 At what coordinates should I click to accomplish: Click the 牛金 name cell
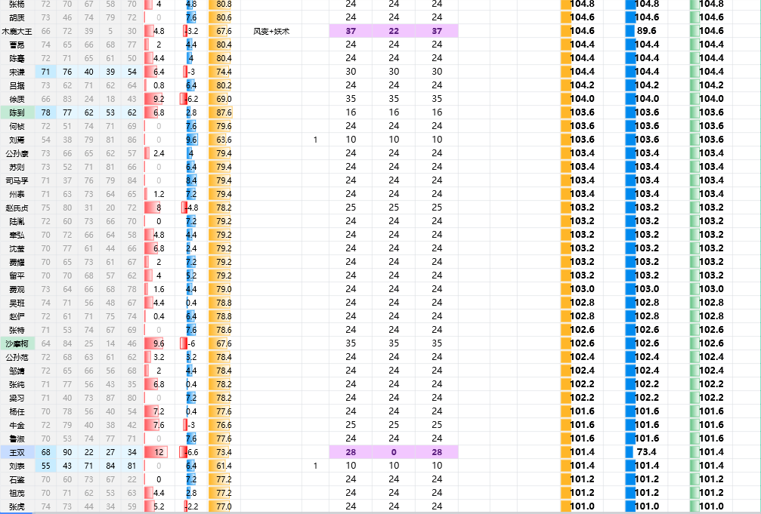coord(17,425)
